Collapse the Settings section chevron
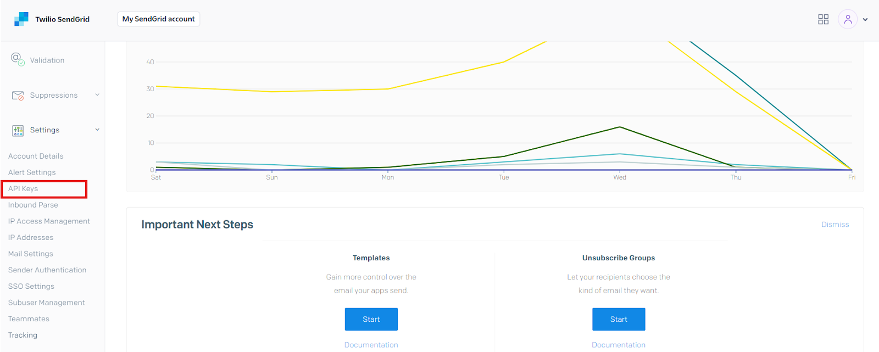The width and height of the screenshot is (879, 352). [x=97, y=130]
